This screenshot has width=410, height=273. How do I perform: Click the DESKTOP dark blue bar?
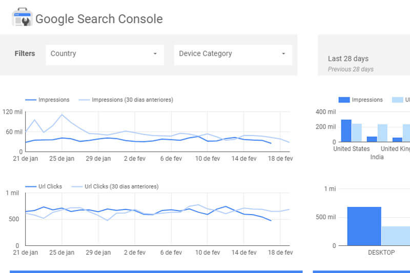coord(364,226)
